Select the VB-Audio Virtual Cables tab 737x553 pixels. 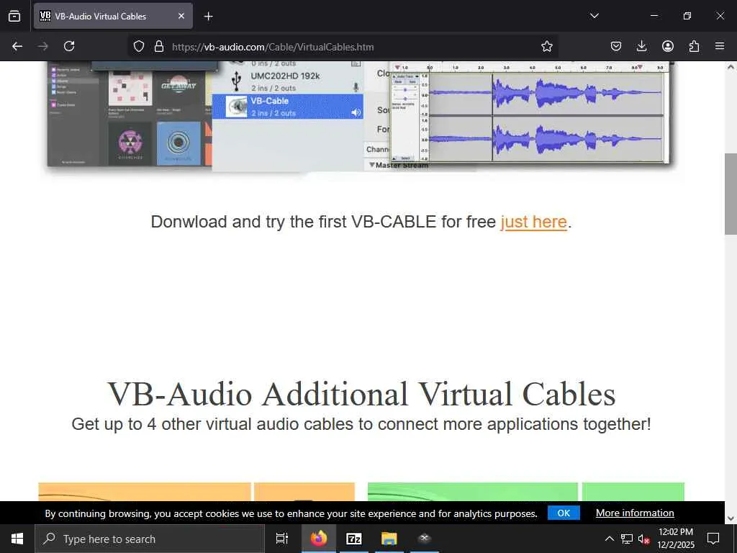click(x=113, y=16)
